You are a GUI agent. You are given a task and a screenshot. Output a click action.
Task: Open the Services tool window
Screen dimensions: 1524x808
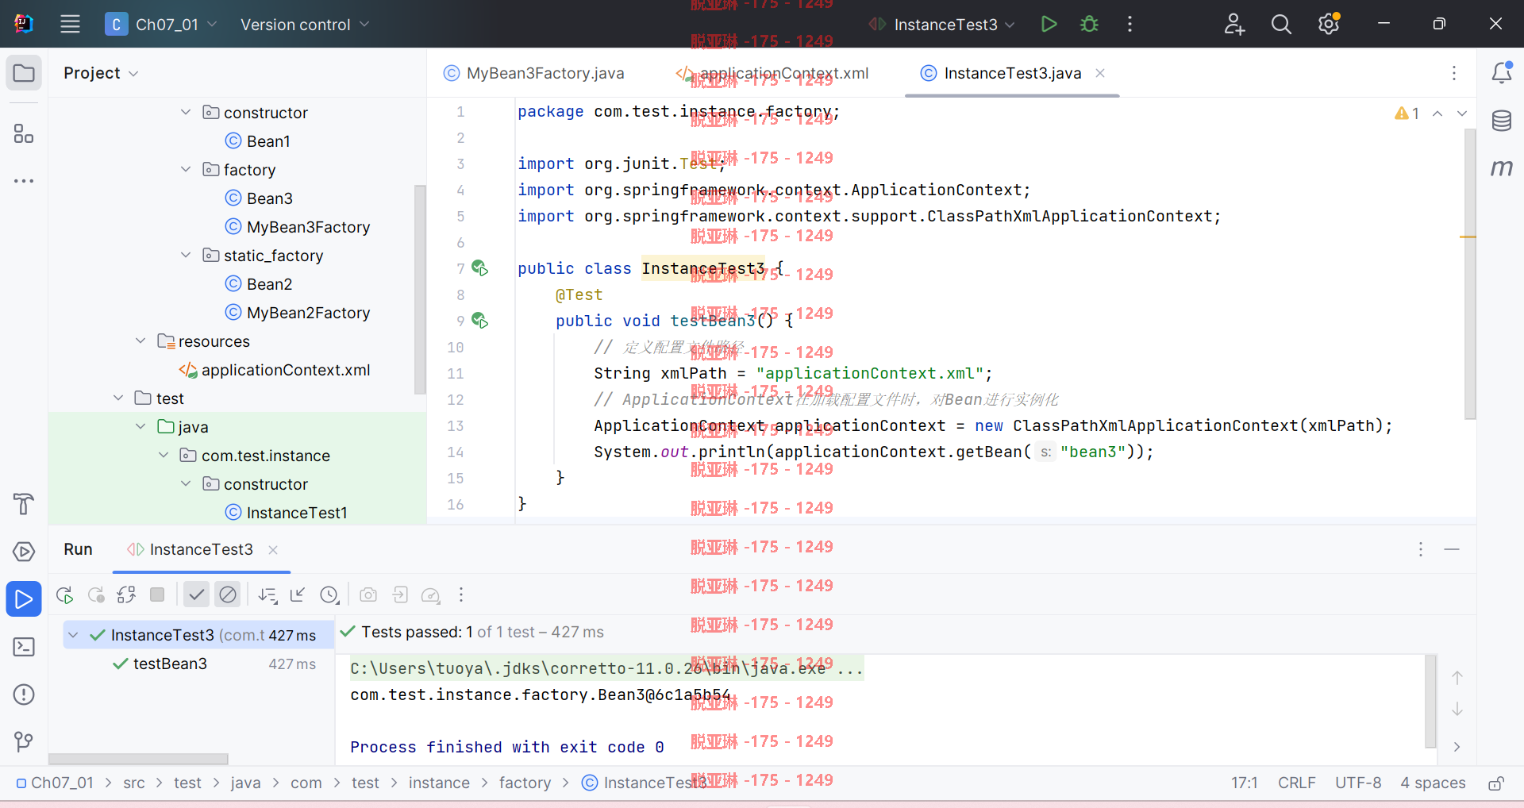click(x=24, y=551)
